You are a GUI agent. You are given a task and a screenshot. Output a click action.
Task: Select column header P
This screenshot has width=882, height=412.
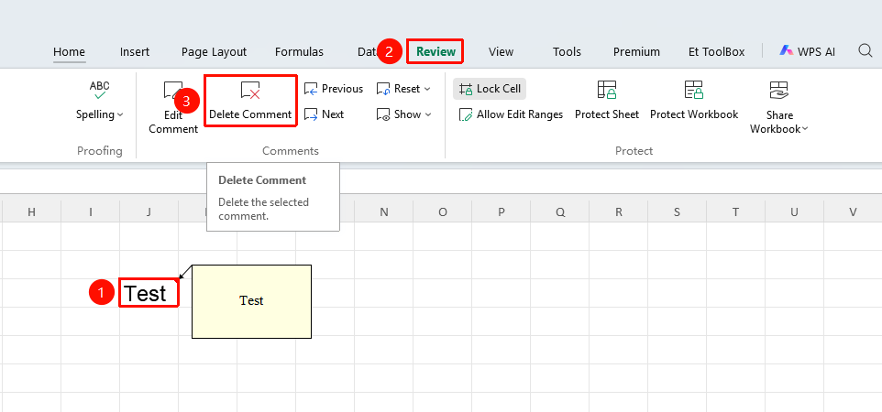502,211
